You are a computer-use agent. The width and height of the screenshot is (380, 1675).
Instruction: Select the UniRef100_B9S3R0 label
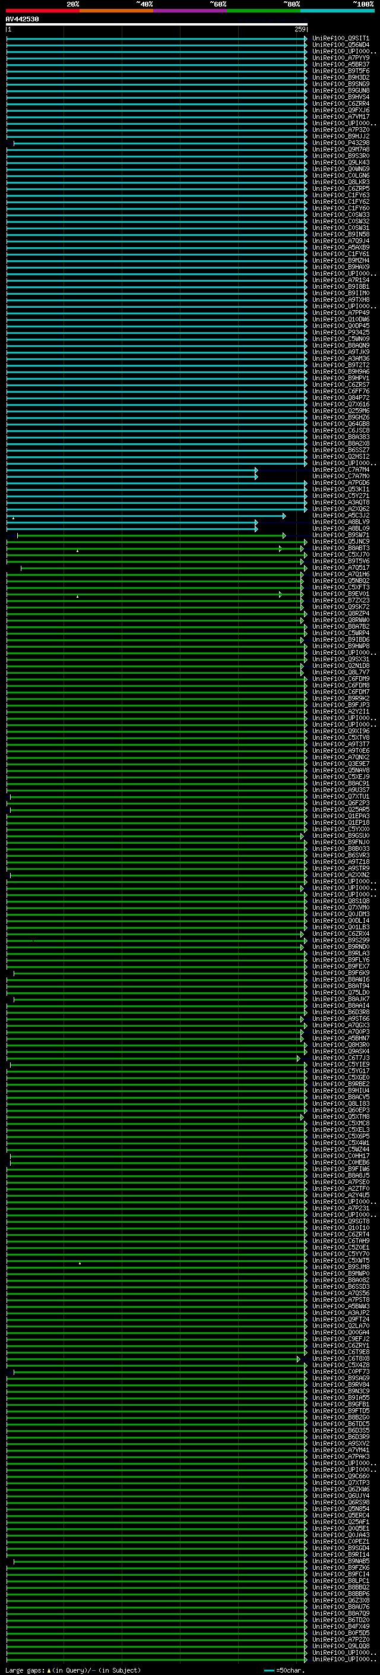[x=341, y=156]
